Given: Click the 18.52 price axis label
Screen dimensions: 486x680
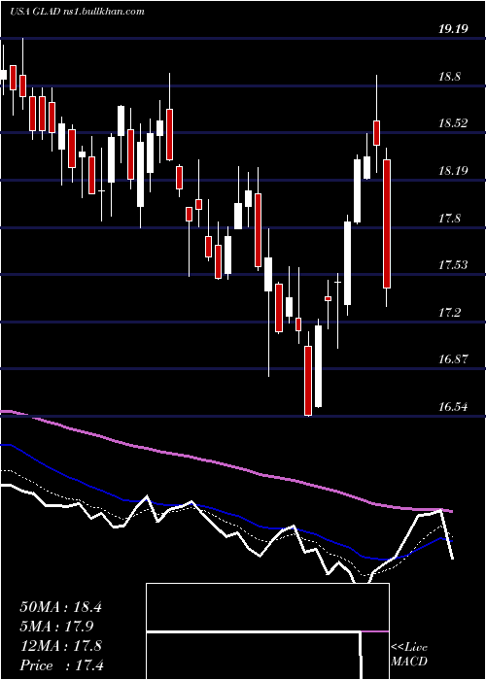Looking at the screenshot, I should tap(453, 123).
